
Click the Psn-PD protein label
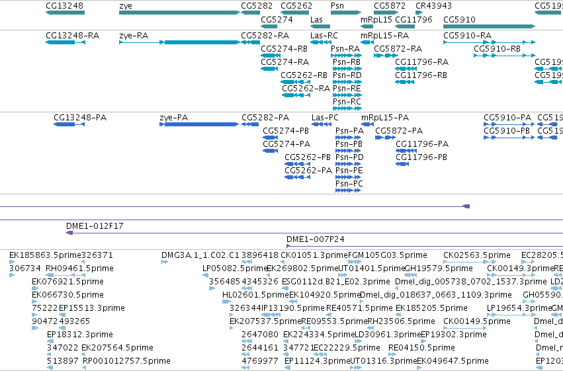(x=349, y=157)
